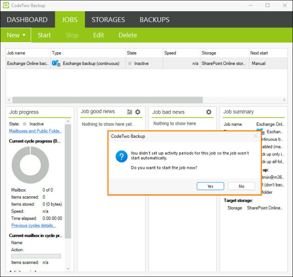Click the question mark icon in dialog
Viewport: 293px width, 277px height.
[121, 156]
